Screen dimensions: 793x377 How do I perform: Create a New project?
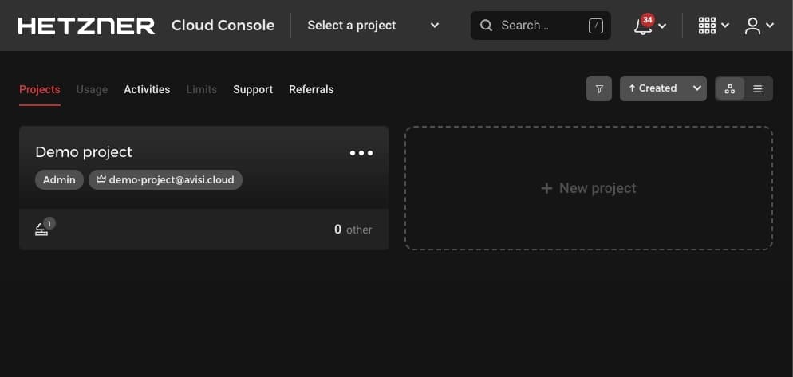point(589,188)
